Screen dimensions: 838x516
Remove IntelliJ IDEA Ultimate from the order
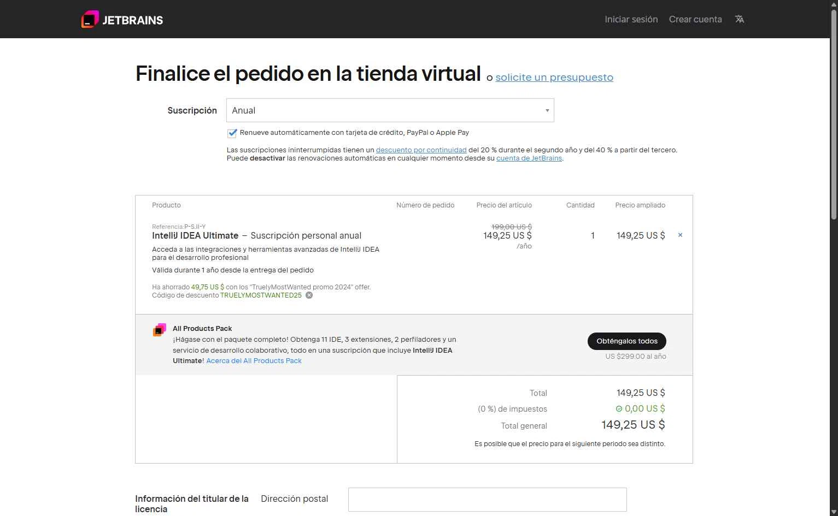[x=680, y=235]
